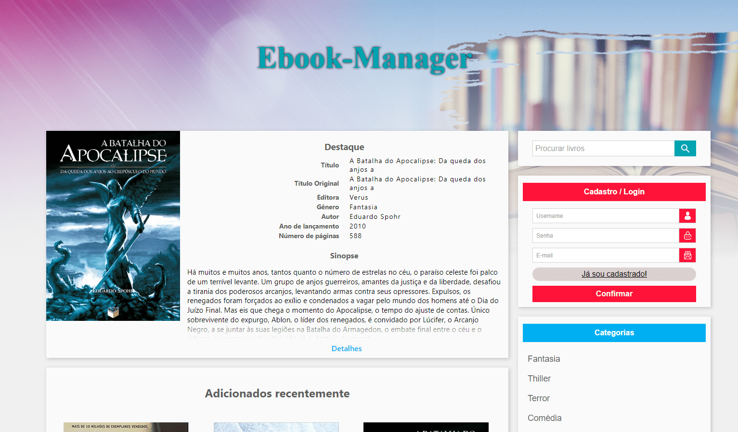Click the lock icon beside Senha

[687, 236]
